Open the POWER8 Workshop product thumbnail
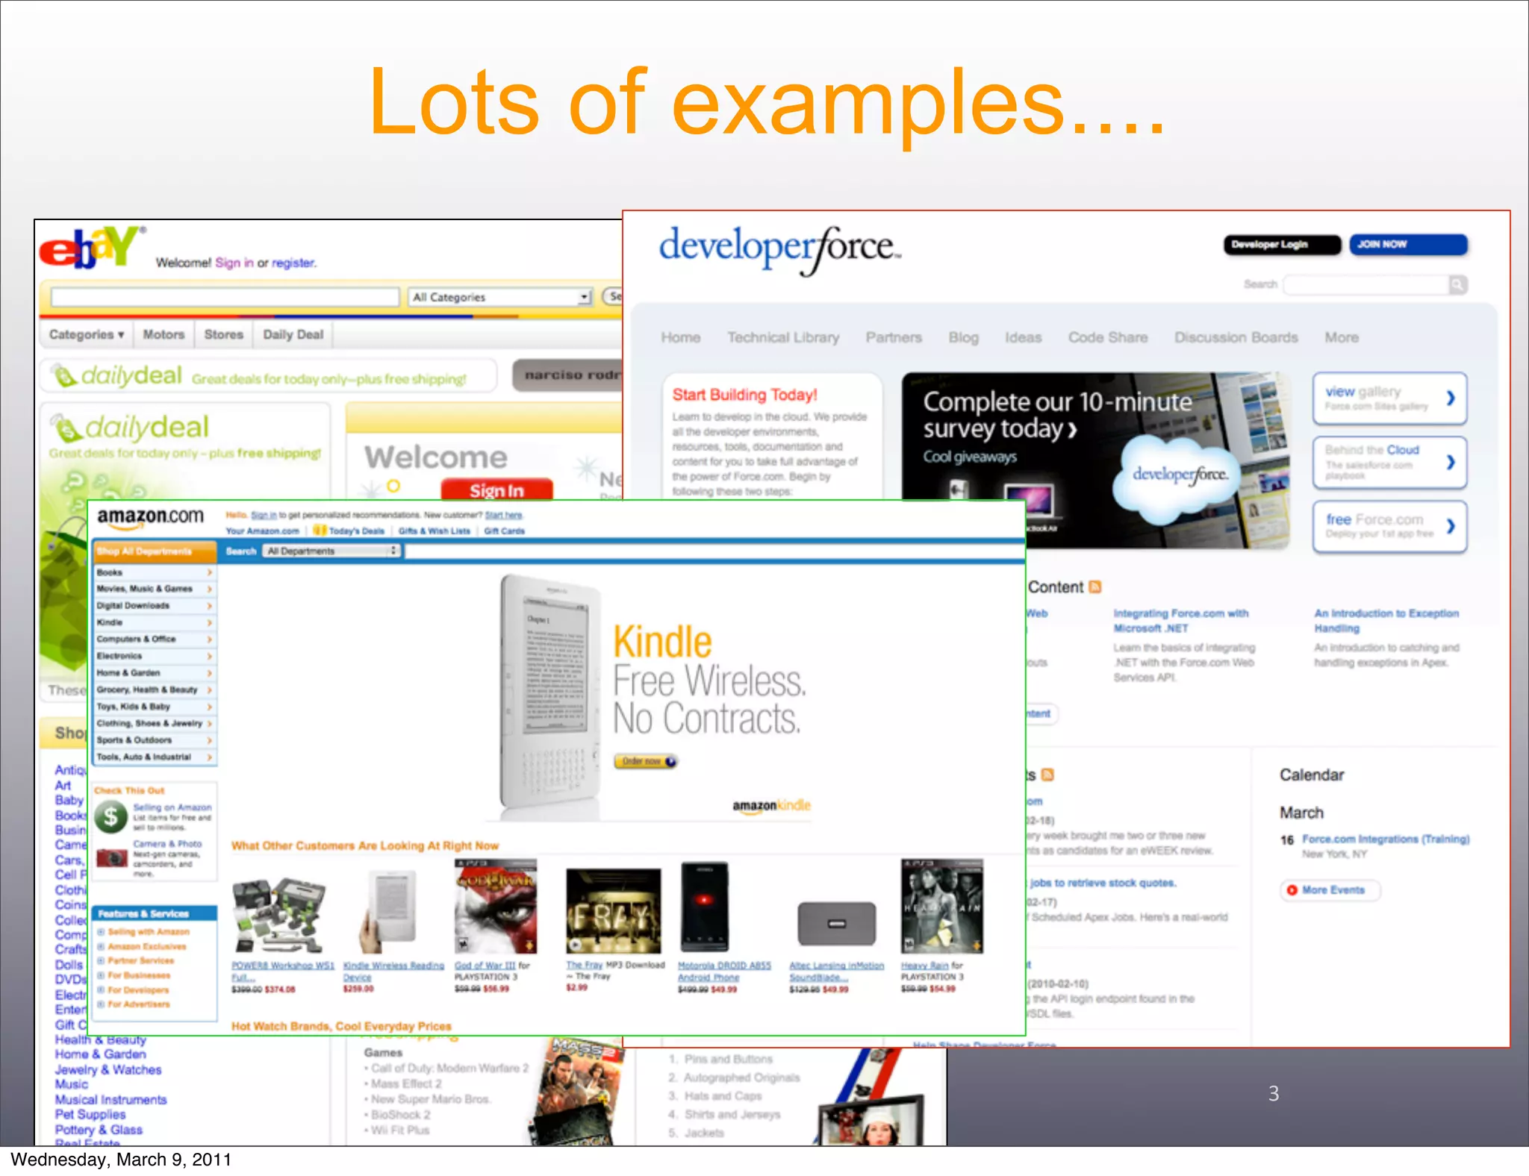 (278, 916)
